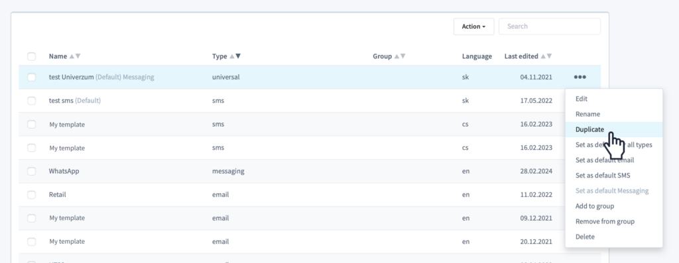Pick Set as default SMS

pyautogui.click(x=613, y=175)
